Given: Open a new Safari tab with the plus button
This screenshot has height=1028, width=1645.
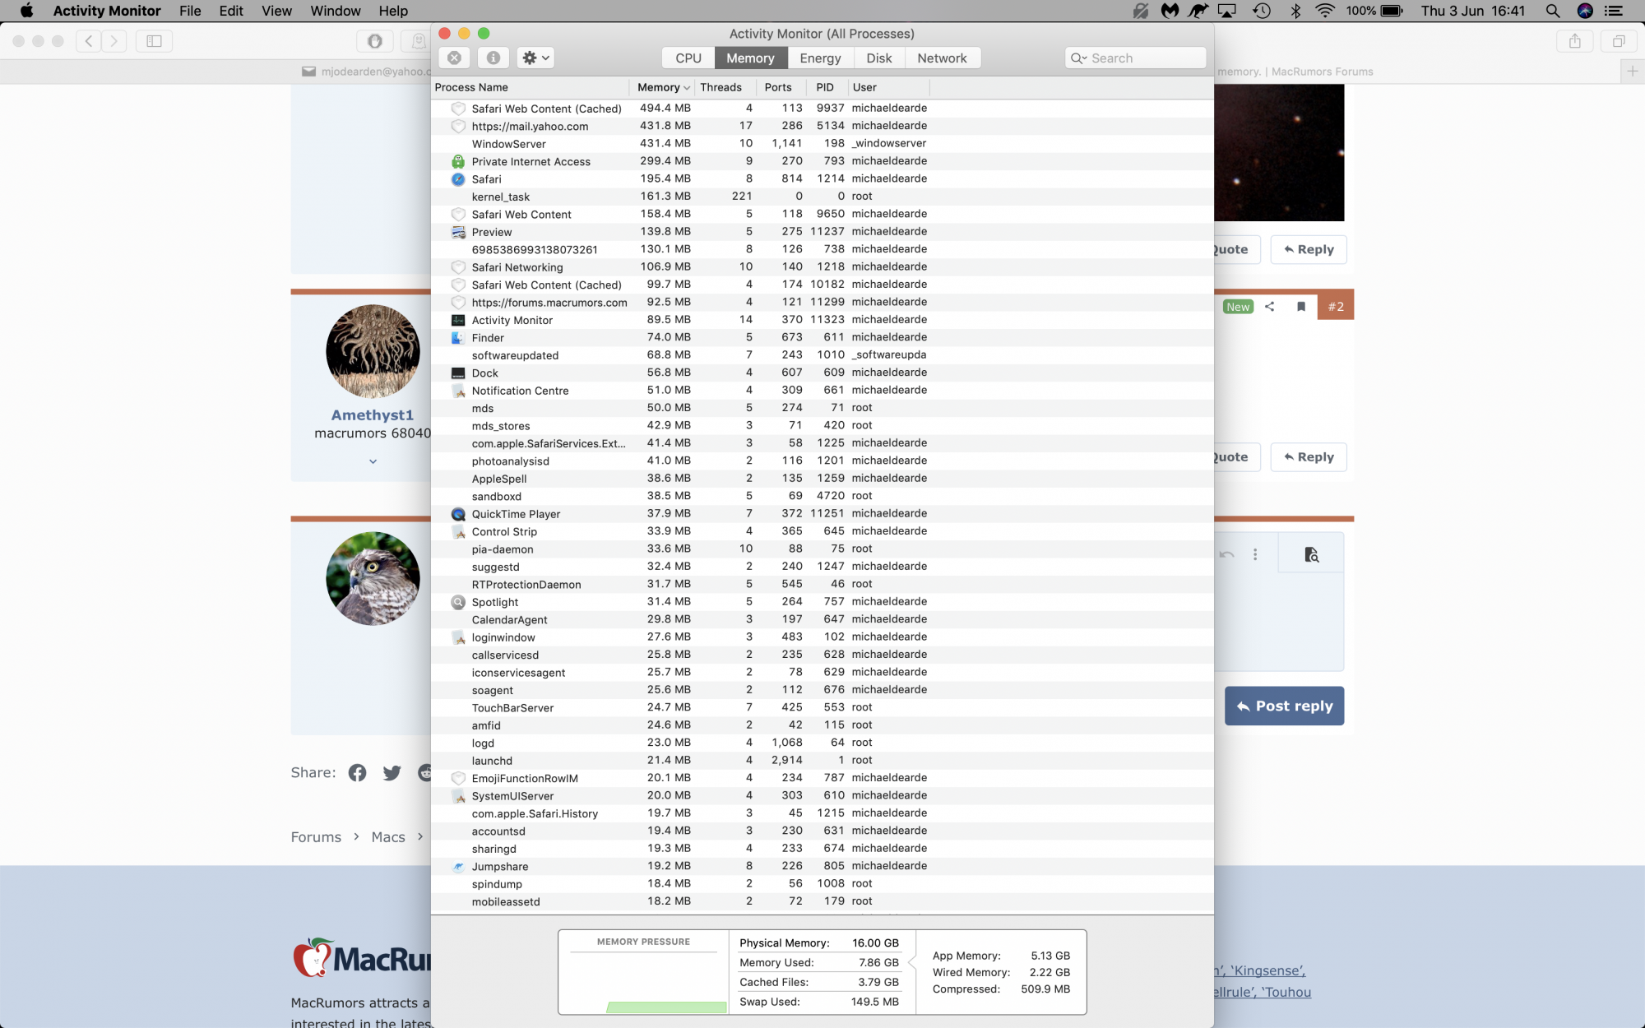Looking at the screenshot, I should pyautogui.click(x=1633, y=72).
